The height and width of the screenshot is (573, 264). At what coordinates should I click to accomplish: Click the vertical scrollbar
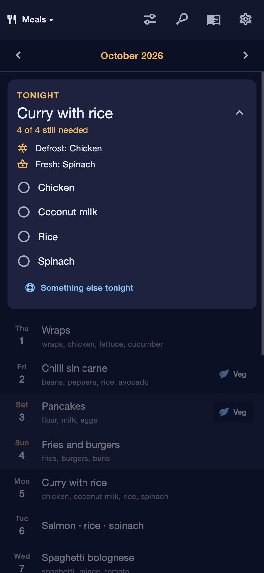(263, 213)
